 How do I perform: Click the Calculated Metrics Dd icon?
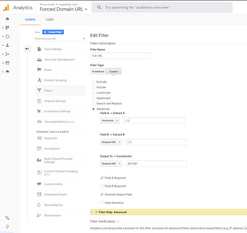tap(39, 122)
